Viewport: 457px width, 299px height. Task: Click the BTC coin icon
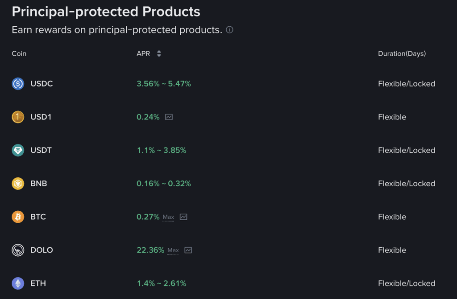click(x=17, y=217)
